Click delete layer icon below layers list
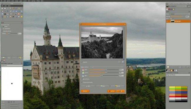 (x=188, y=67)
